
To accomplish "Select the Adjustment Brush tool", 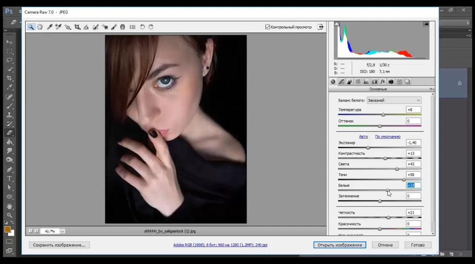I will tap(114, 27).
